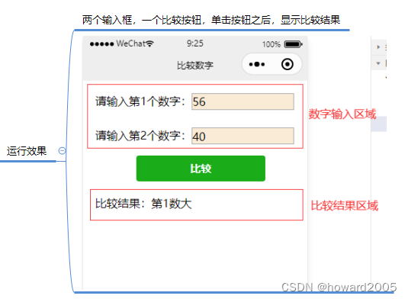The image size is (408, 299).
Task: Click the 100% battery percentage text
Action: pos(271,44)
